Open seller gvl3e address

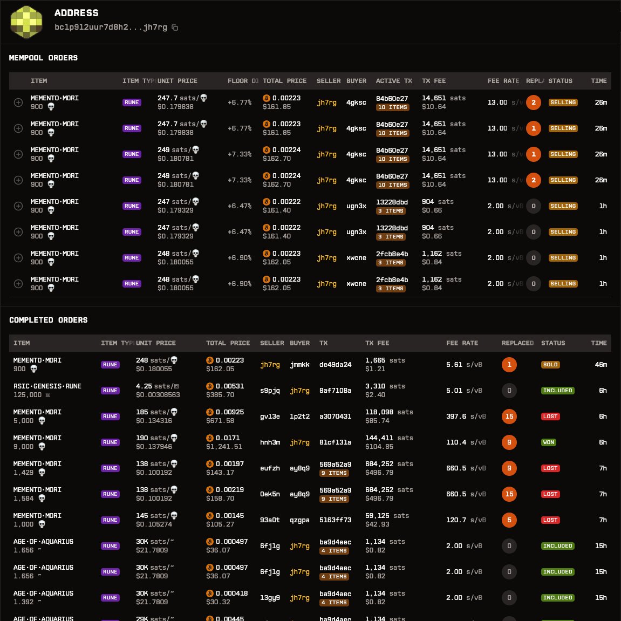(270, 417)
